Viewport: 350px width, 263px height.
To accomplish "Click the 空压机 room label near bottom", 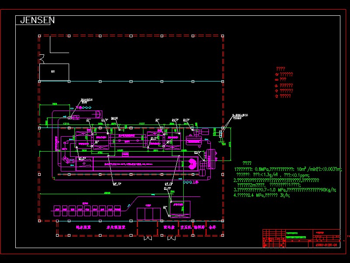I will coord(185,227).
